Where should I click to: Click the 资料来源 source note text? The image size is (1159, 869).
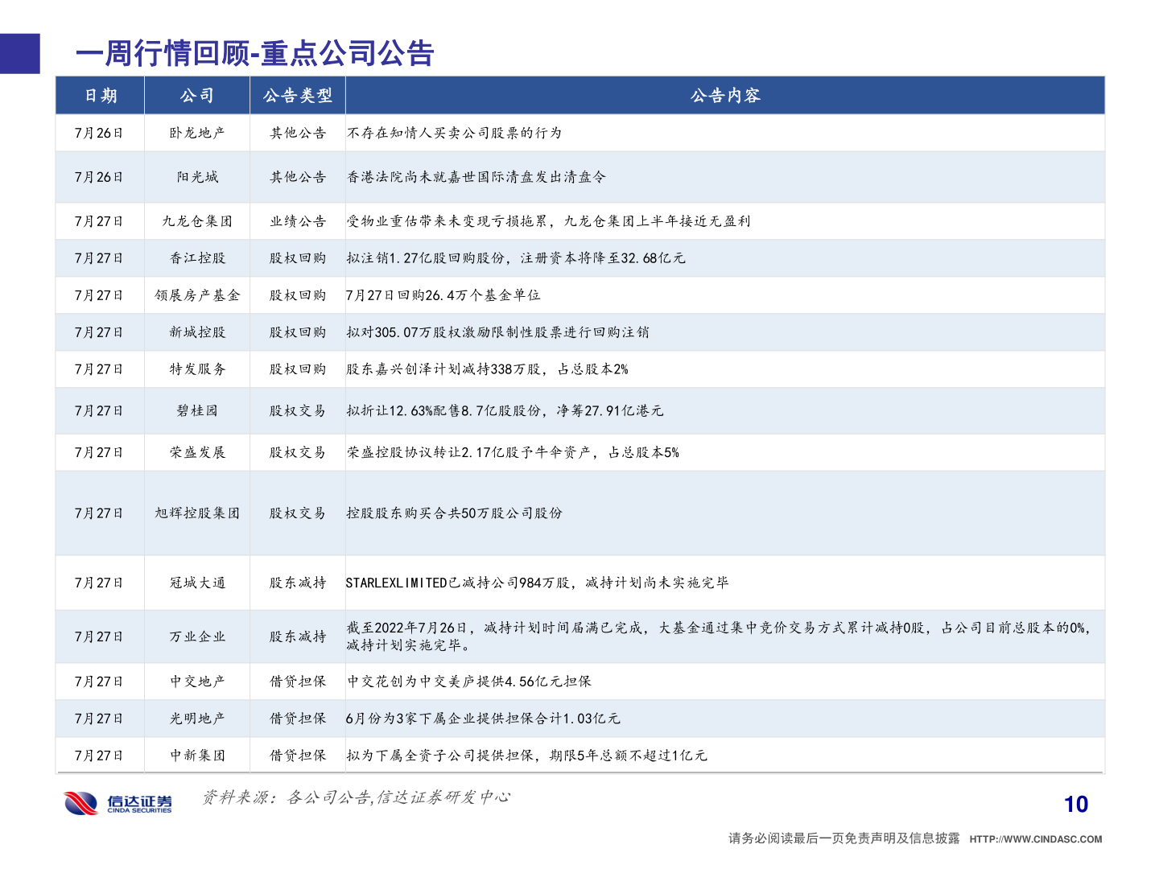tap(357, 799)
